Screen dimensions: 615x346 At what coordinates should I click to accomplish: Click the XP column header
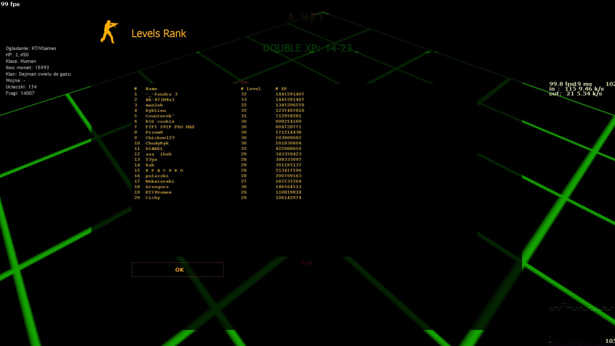[282, 88]
